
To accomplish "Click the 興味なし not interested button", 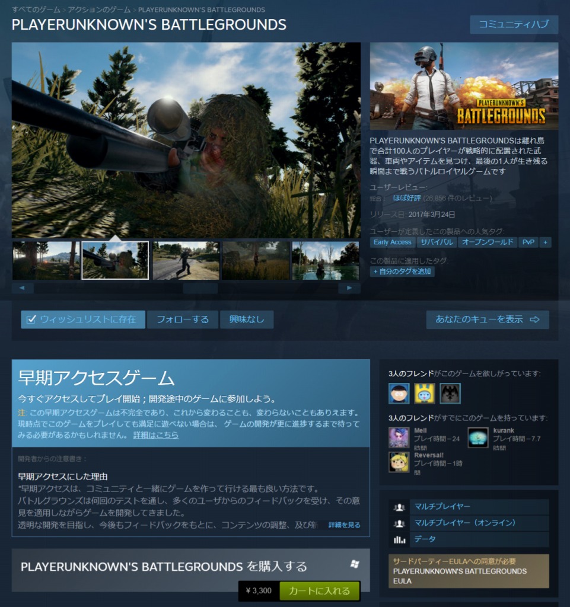I will pyautogui.click(x=247, y=320).
